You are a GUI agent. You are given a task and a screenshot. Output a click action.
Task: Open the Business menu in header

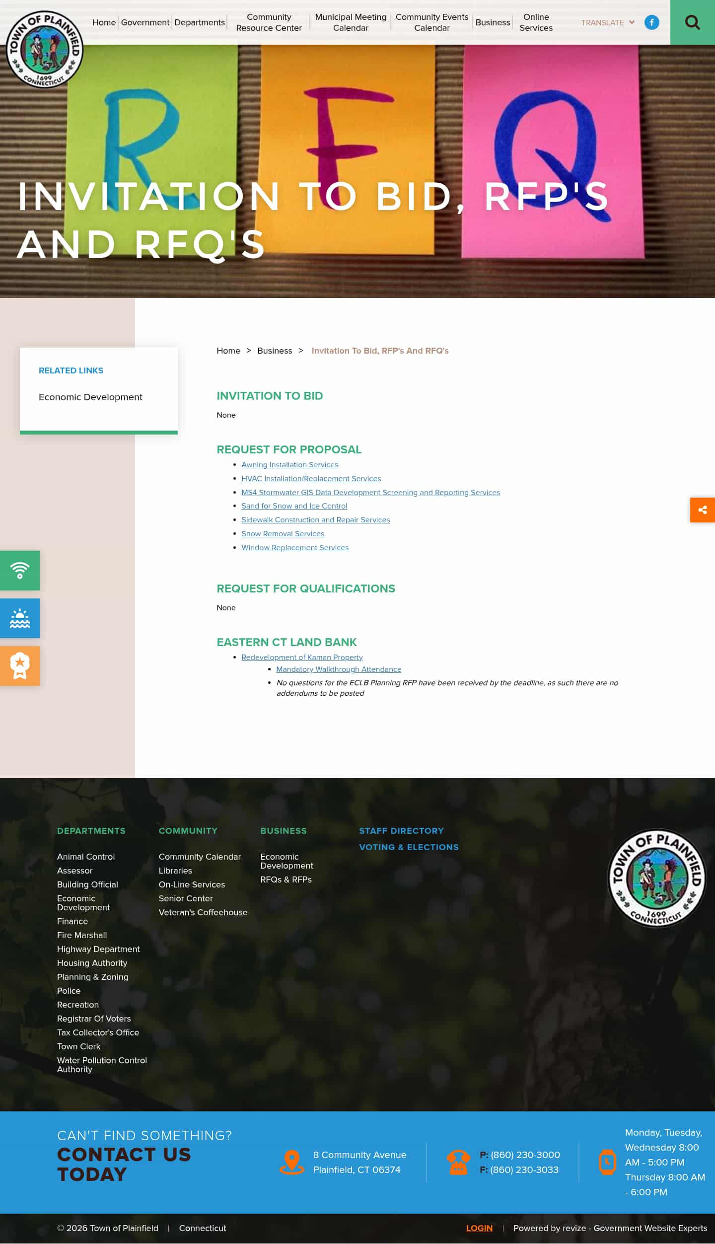click(x=493, y=22)
